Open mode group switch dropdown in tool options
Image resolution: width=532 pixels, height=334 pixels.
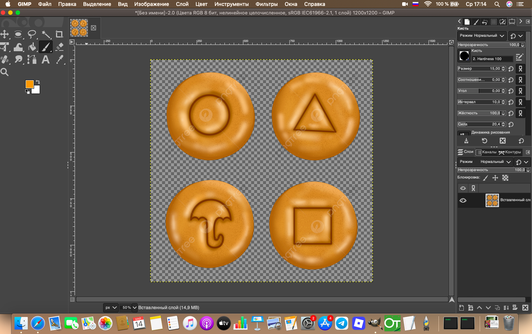tap(517, 35)
